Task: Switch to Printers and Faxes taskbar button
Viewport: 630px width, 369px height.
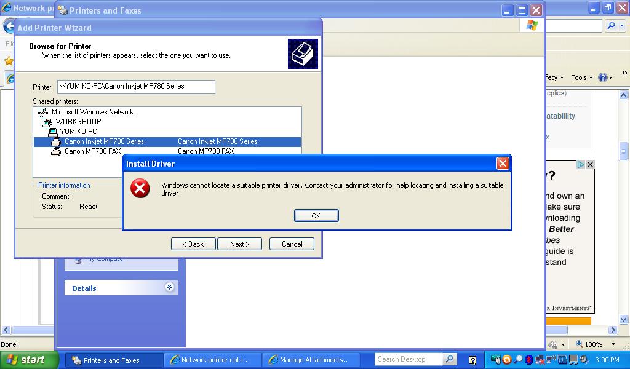Action: [114, 360]
